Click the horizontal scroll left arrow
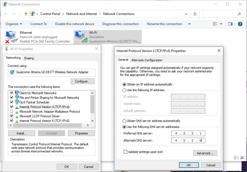Image resolution: width=247 pixels, height=172 pixels. coord(11,125)
